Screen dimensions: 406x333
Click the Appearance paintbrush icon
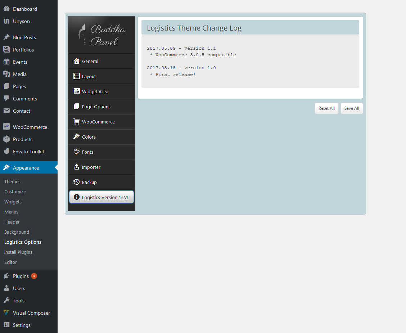pos(6,167)
